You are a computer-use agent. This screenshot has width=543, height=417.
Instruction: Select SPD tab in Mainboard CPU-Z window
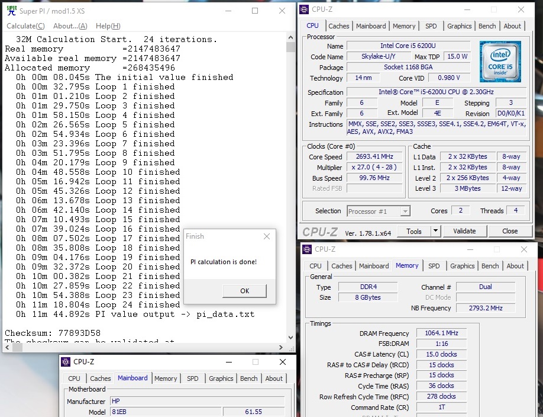click(193, 378)
